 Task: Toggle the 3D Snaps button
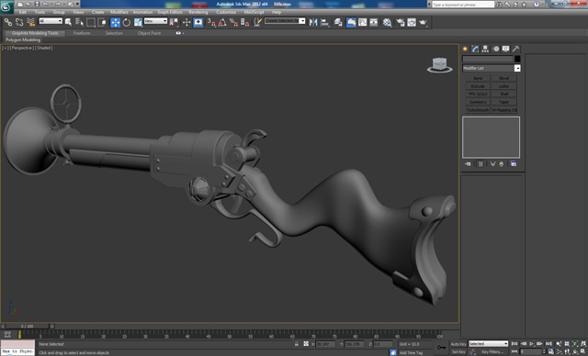211,22
